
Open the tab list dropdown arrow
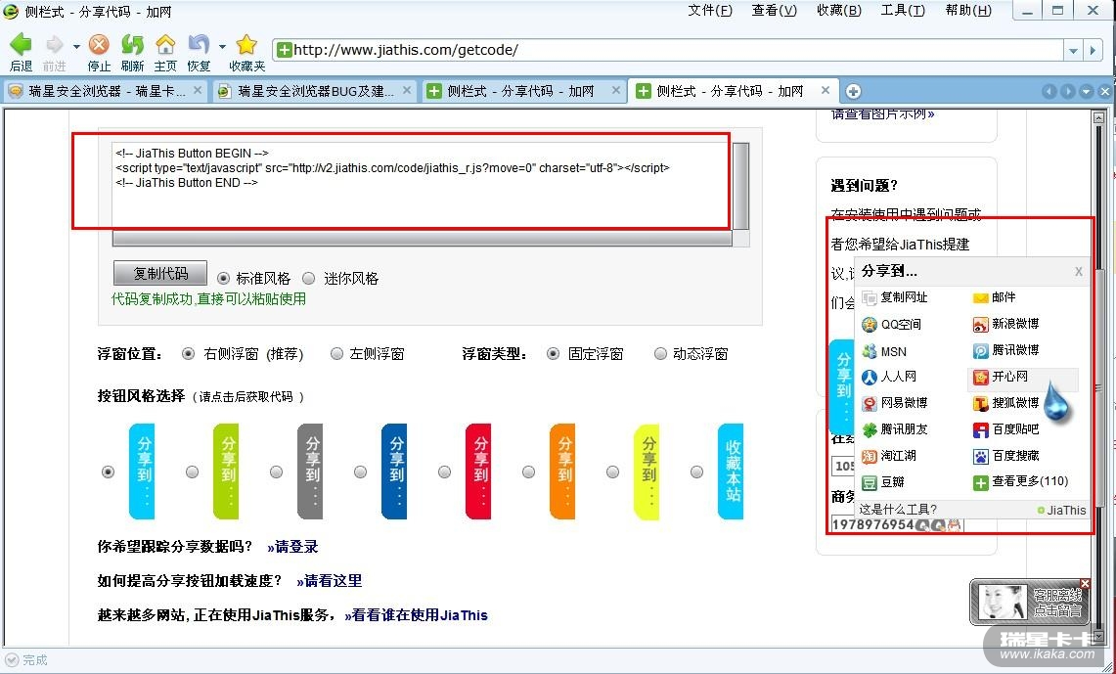1086,92
